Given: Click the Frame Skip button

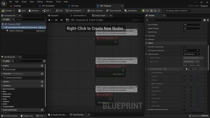Looking at the screenshot, I should [147, 10].
